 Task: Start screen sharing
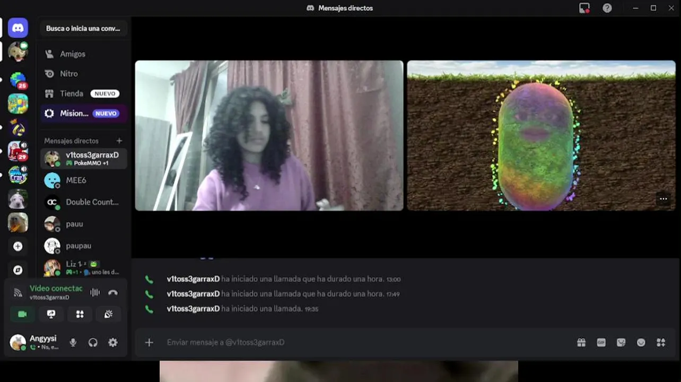point(51,314)
